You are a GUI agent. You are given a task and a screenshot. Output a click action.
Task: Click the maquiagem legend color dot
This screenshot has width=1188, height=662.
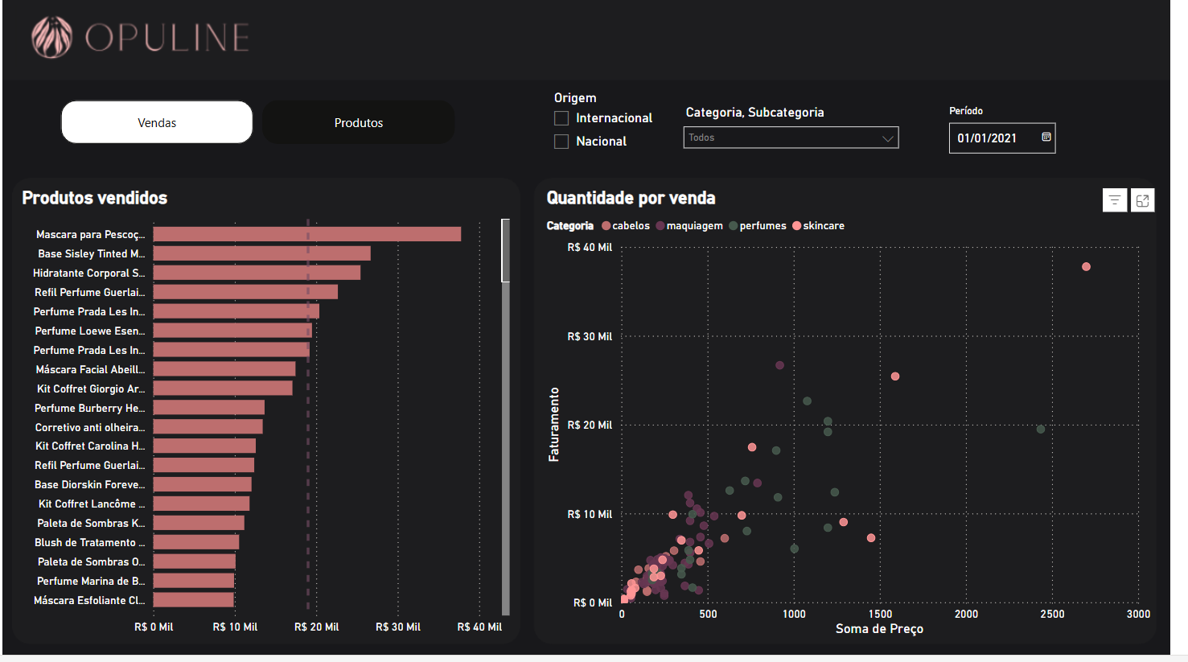[x=660, y=226]
